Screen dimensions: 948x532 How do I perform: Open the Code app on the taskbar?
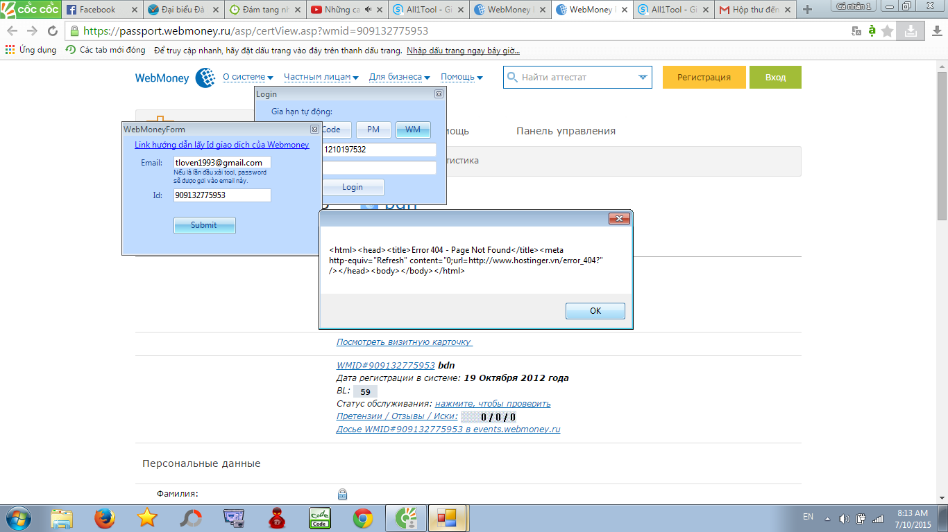[320, 517]
